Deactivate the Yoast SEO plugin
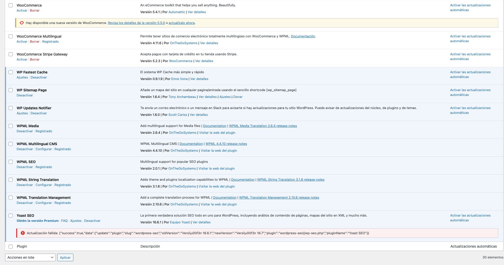504x265 pixels. click(92, 221)
